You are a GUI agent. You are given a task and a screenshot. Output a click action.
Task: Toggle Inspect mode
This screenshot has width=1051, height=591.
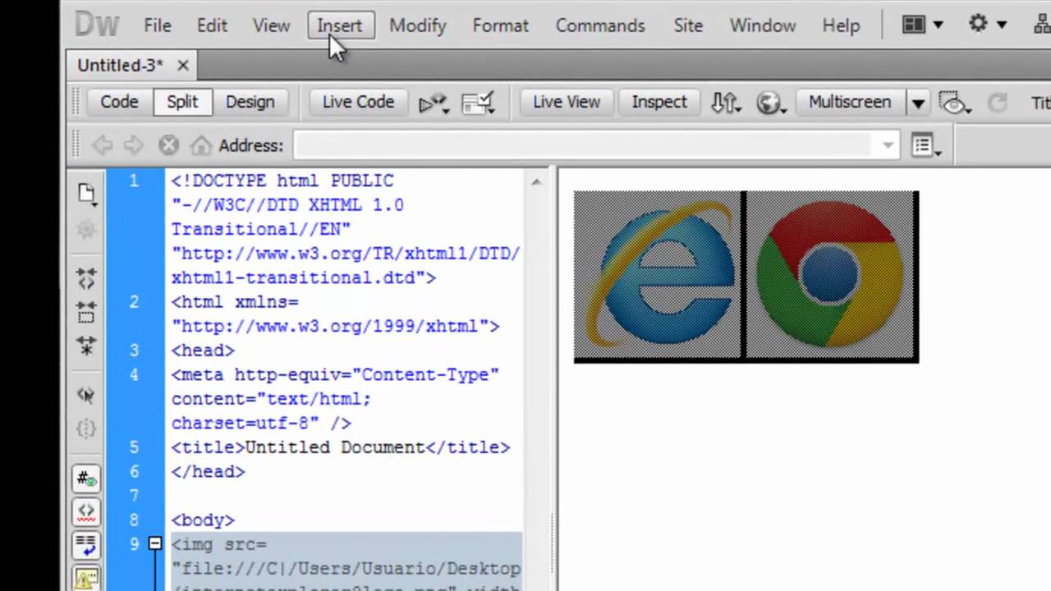(x=659, y=102)
